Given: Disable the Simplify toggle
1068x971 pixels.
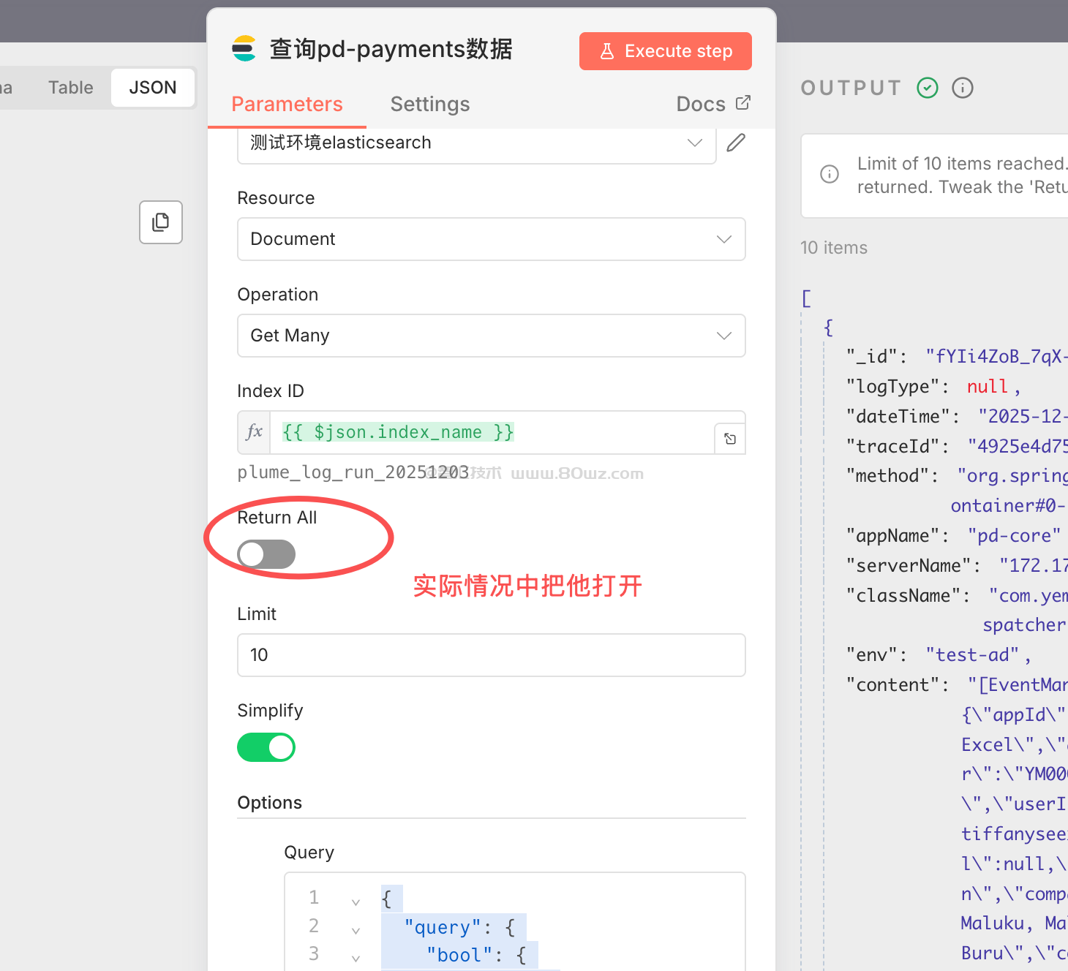Looking at the screenshot, I should tap(266, 747).
